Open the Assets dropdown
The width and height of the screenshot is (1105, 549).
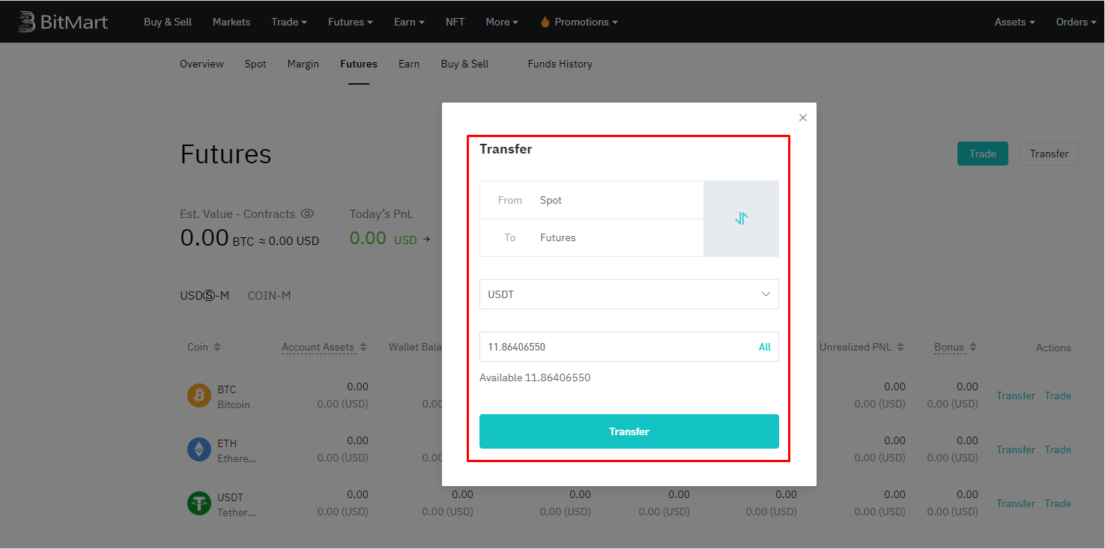[1014, 22]
